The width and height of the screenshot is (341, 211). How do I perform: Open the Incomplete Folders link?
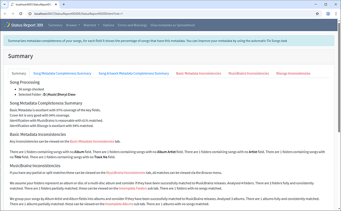click(133, 188)
